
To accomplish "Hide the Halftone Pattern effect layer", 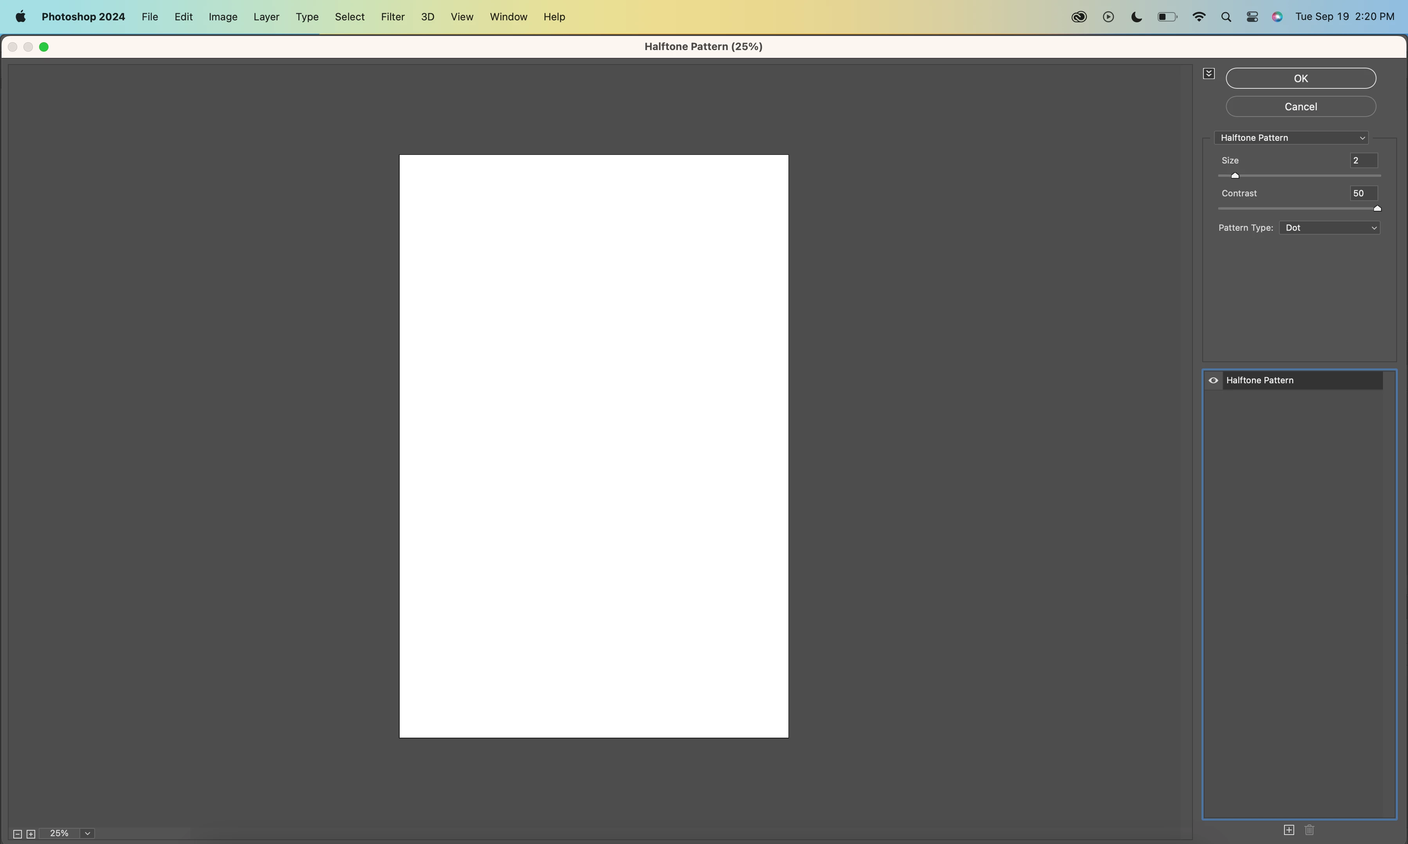I will (1213, 381).
